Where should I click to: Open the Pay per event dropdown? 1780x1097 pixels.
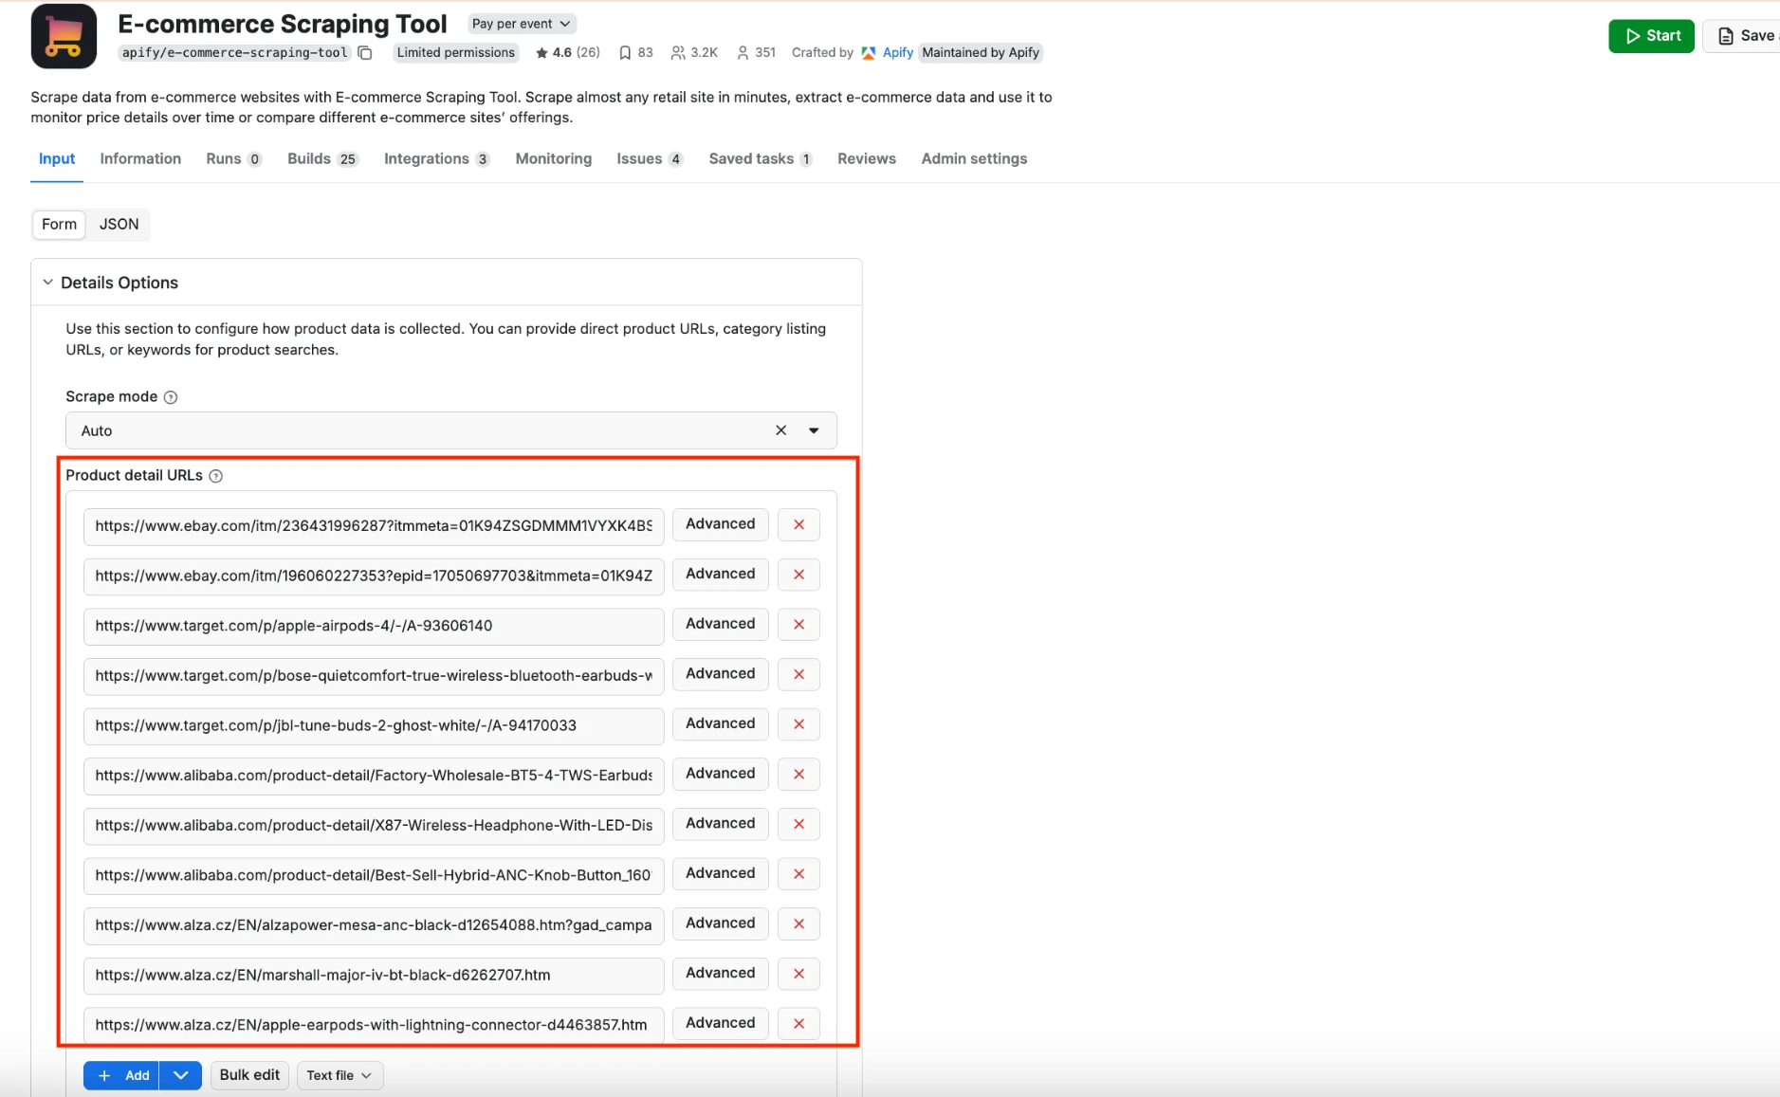(521, 23)
